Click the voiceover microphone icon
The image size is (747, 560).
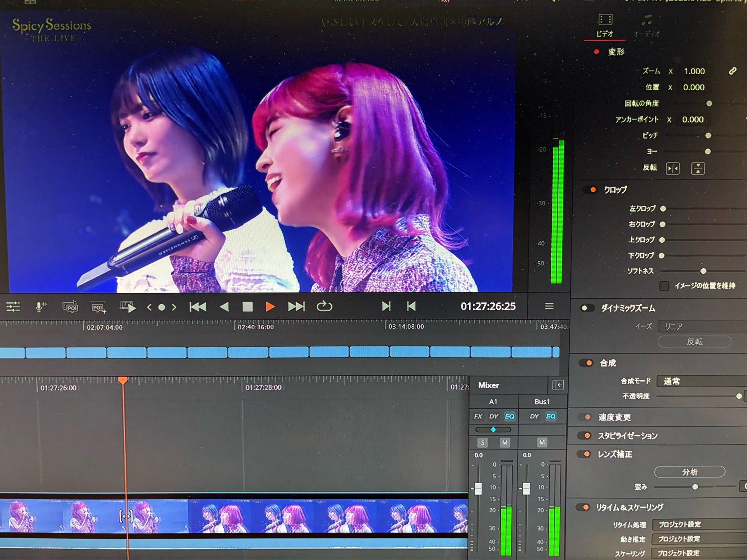pyautogui.click(x=40, y=307)
